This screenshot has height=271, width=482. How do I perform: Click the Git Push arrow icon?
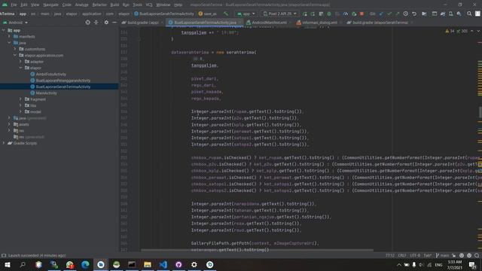coord(398,14)
